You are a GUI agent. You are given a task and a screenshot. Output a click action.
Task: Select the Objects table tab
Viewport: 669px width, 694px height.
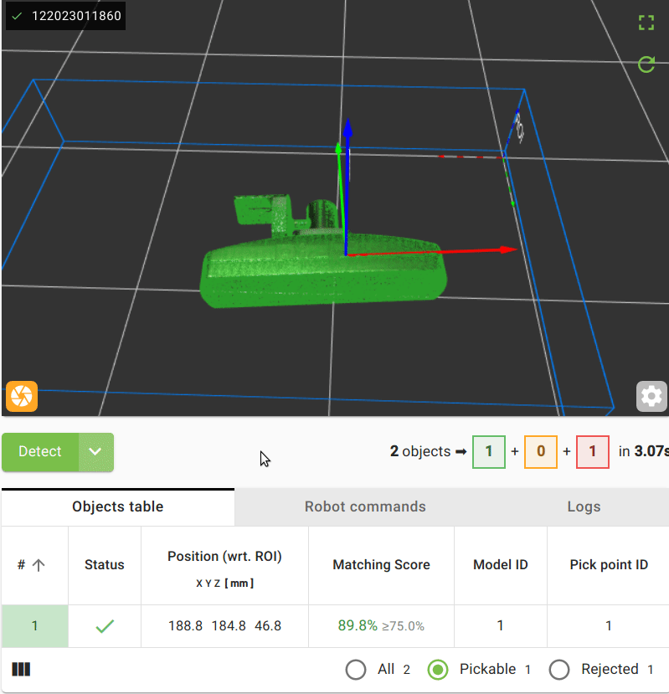click(x=118, y=506)
